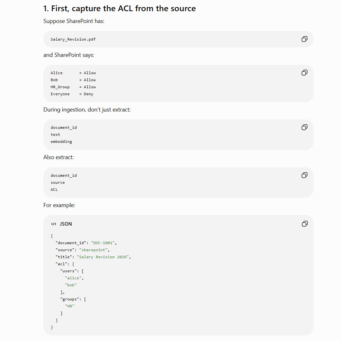This screenshot has width=341, height=341.
Task: Click the 'For example:' paragraph text
Action: click(59, 205)
